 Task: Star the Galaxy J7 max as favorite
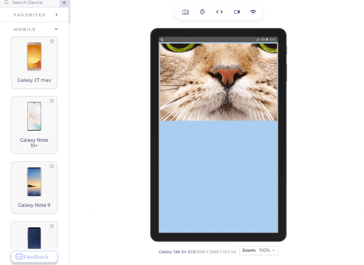click(52, 41)
